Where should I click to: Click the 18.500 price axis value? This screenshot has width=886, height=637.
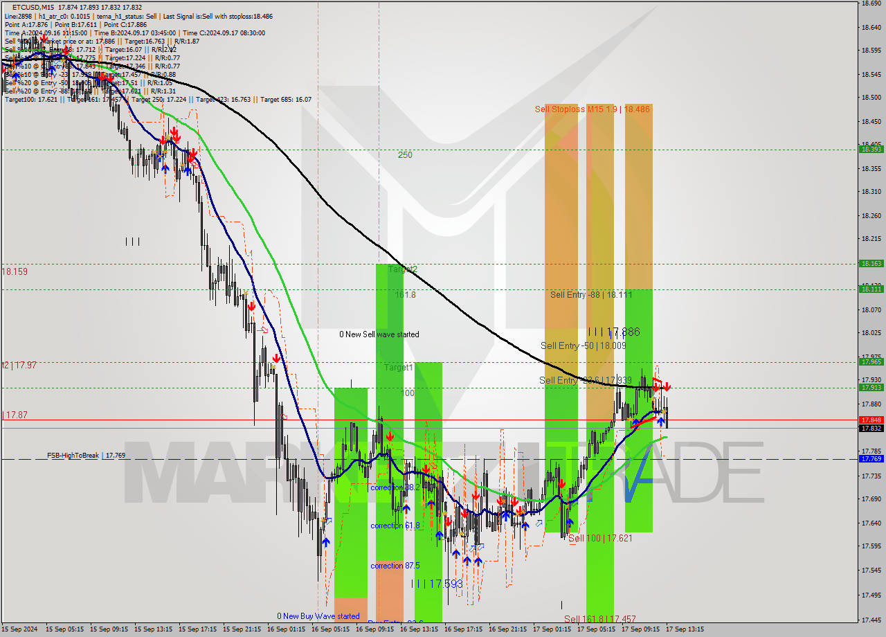(x=871, y=98)
